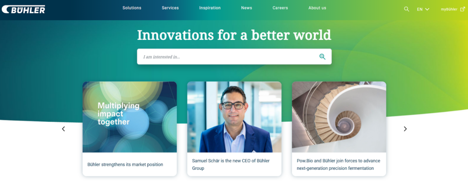Click the Bühler logo
This screenshot has width=468, height=190.
tap(24, 9)
